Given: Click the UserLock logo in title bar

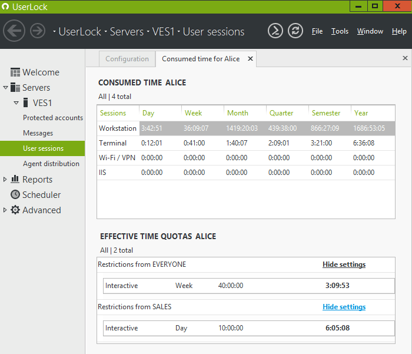Looking at the screenshot, I should tap(5, 6).
